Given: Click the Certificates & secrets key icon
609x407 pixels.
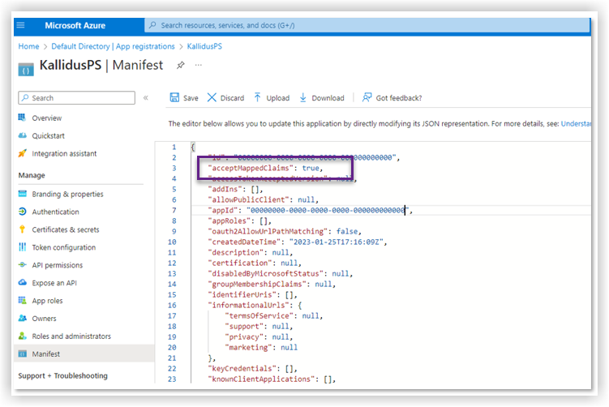Looking at the screenshot, I should 22,229.
